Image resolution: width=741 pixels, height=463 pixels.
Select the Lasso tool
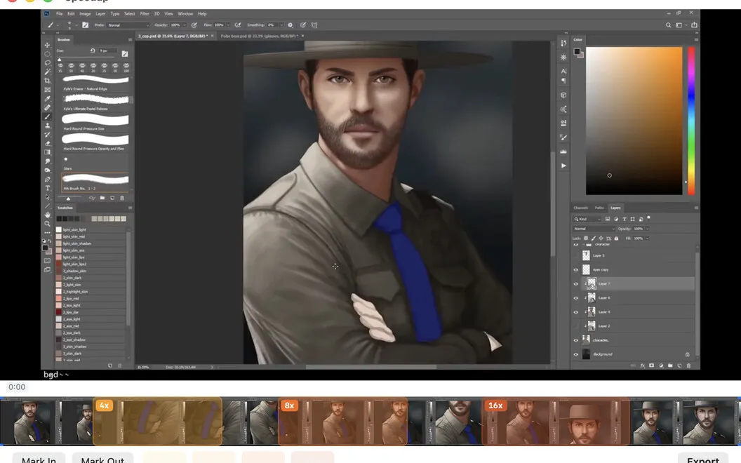47,63
